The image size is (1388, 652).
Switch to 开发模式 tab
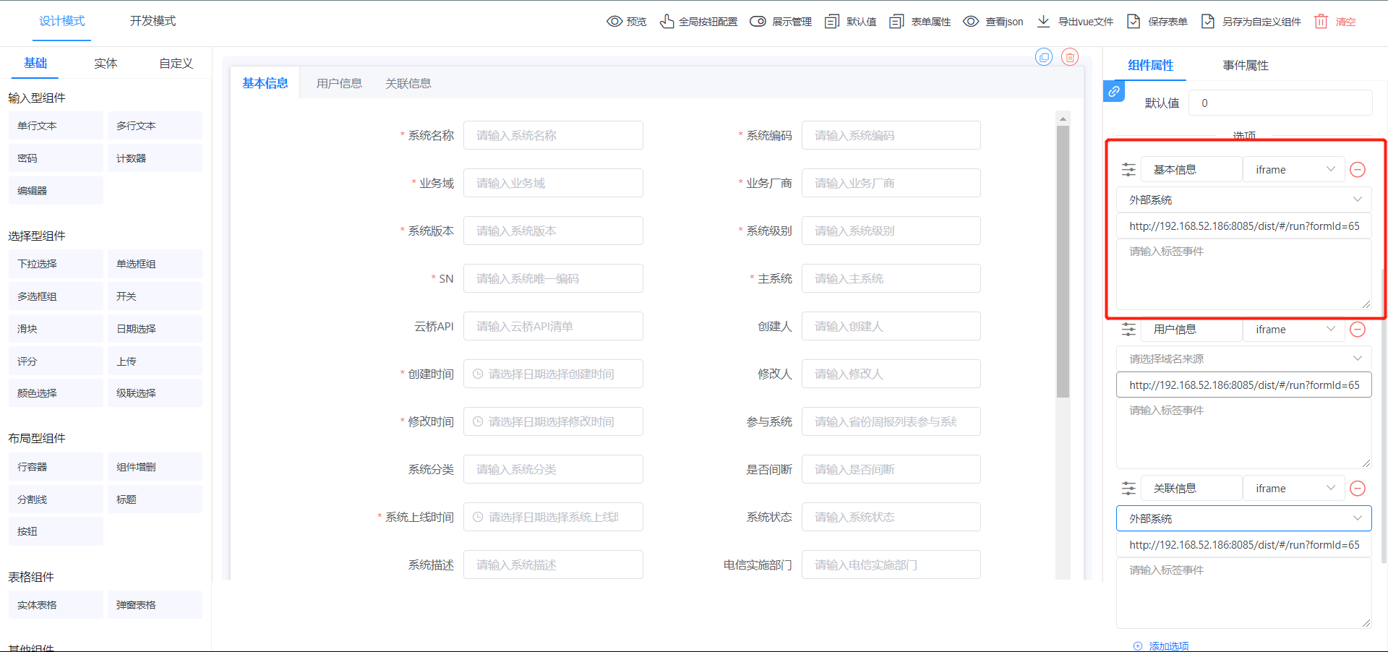point(153,21)
